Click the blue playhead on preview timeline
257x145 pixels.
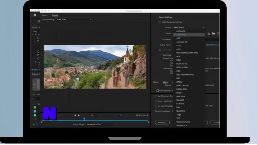(x=84, y=119)
